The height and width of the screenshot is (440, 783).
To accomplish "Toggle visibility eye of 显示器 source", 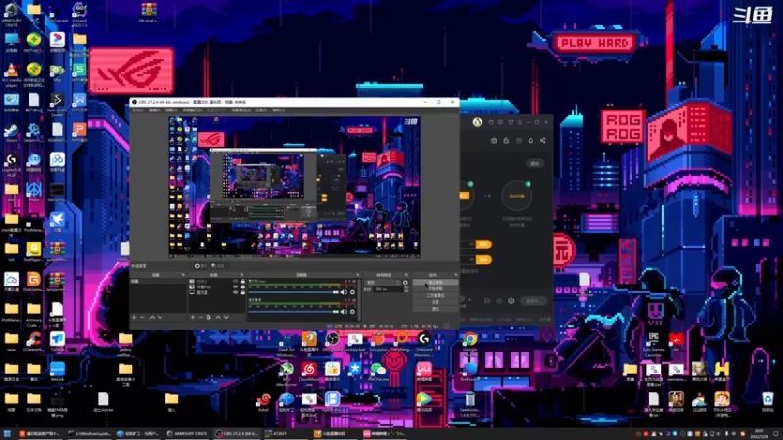I will 235,292.
